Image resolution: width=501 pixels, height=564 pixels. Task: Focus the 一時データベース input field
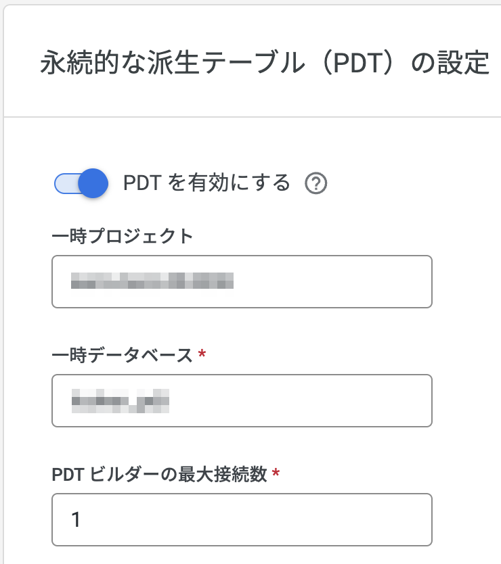pyautogui.click(x=242, y=400)
